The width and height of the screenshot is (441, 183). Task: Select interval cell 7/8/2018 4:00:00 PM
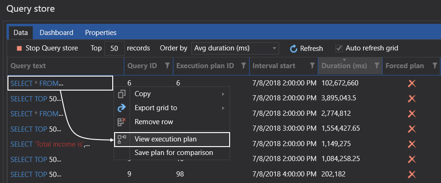click(x=285, y=174)
